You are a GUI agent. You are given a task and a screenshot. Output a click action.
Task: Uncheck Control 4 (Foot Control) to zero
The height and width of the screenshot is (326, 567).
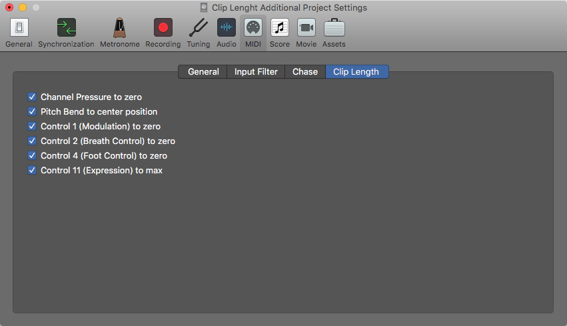pyautogui.click(x=32, y=155)
